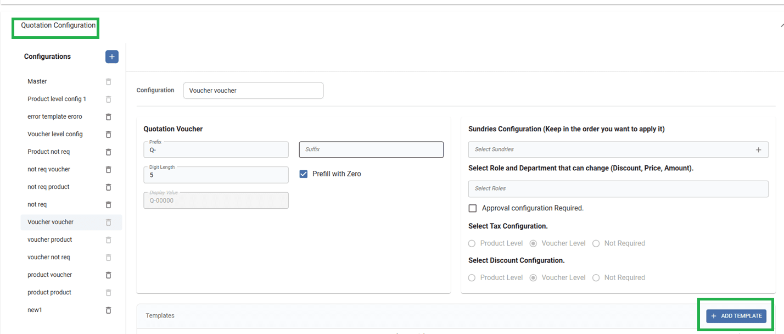The width and height of the screenshot is (784, 334).
Task: Collapse the Quotation Configuration panel
Action: (x=781, y=25)
